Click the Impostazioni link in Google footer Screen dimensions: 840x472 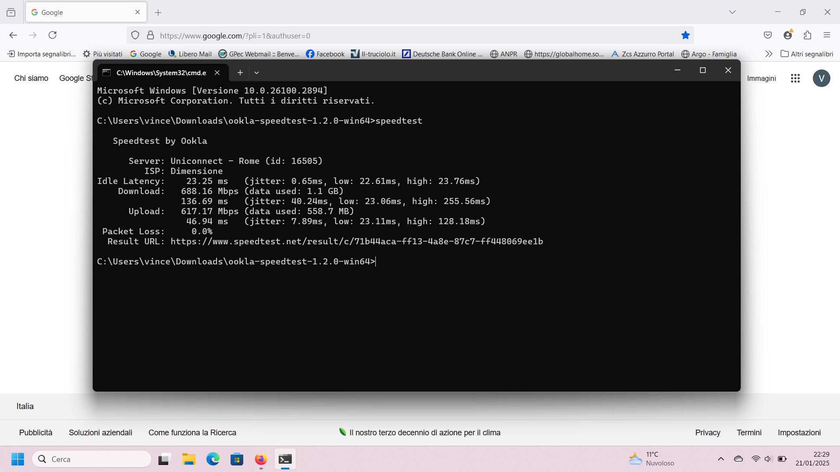click(x=799, y=432)
